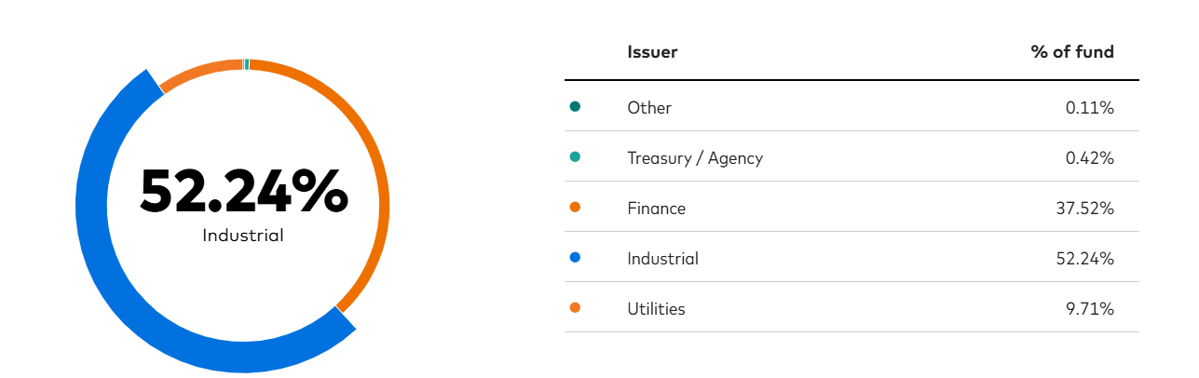
Task: Click the % of fund column header
Action: [x=1072, y=52]
